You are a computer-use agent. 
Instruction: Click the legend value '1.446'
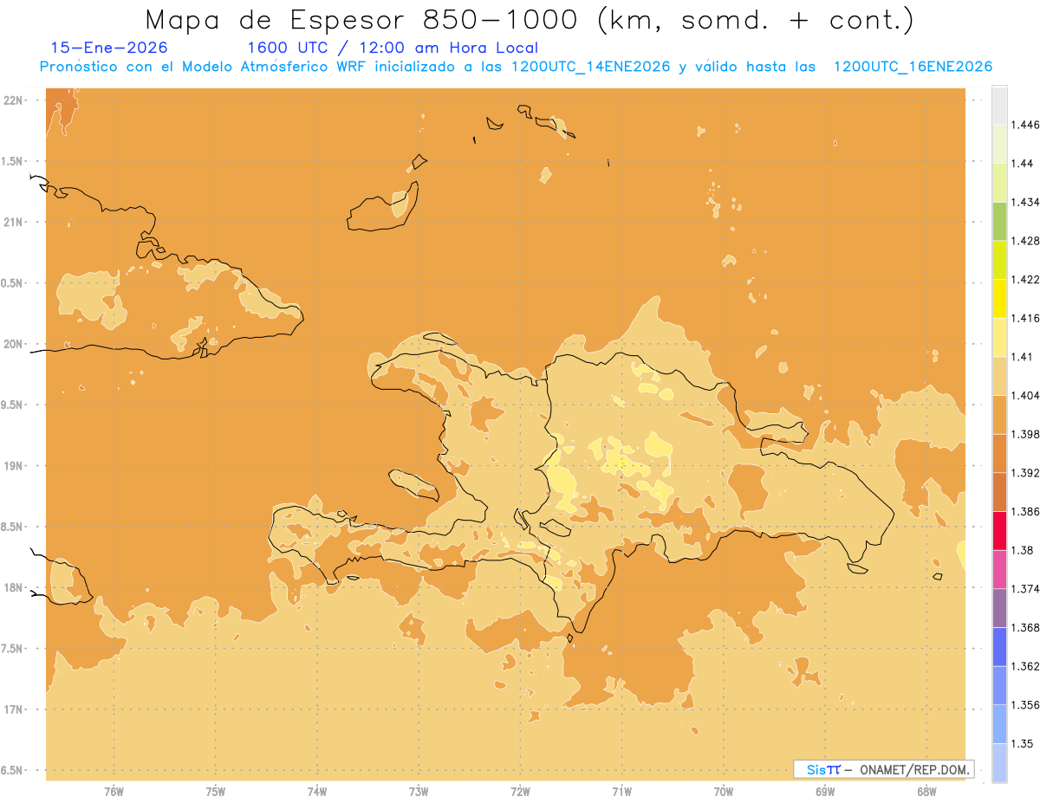pos(1024,125)
